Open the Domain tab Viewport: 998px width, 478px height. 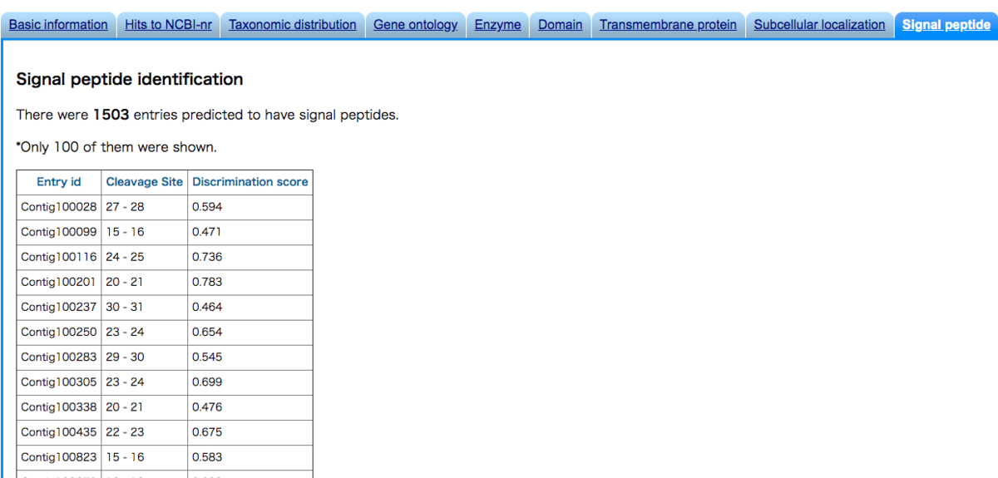561,25
